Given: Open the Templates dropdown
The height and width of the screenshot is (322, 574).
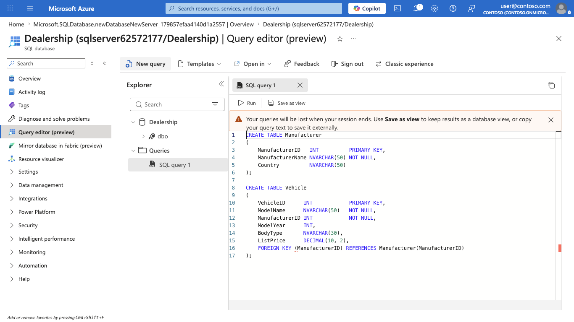Looking at the screenshot, I should (x=199, y=64).
